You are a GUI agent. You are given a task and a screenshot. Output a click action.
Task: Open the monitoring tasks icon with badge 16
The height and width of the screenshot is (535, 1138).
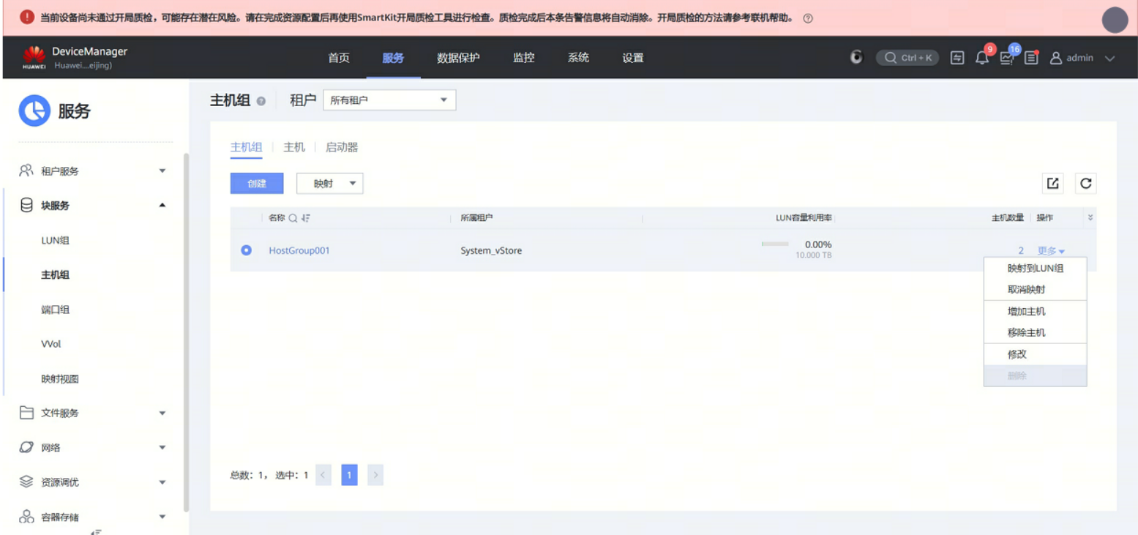pyautogui.click(x=1007, y=58)
